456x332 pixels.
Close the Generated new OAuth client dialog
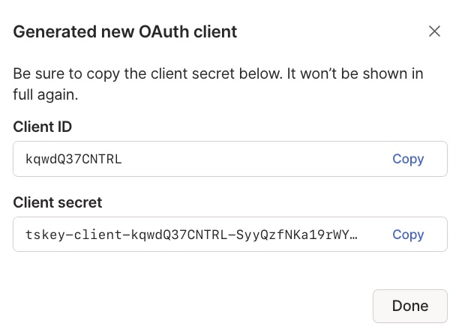point(434,31)
